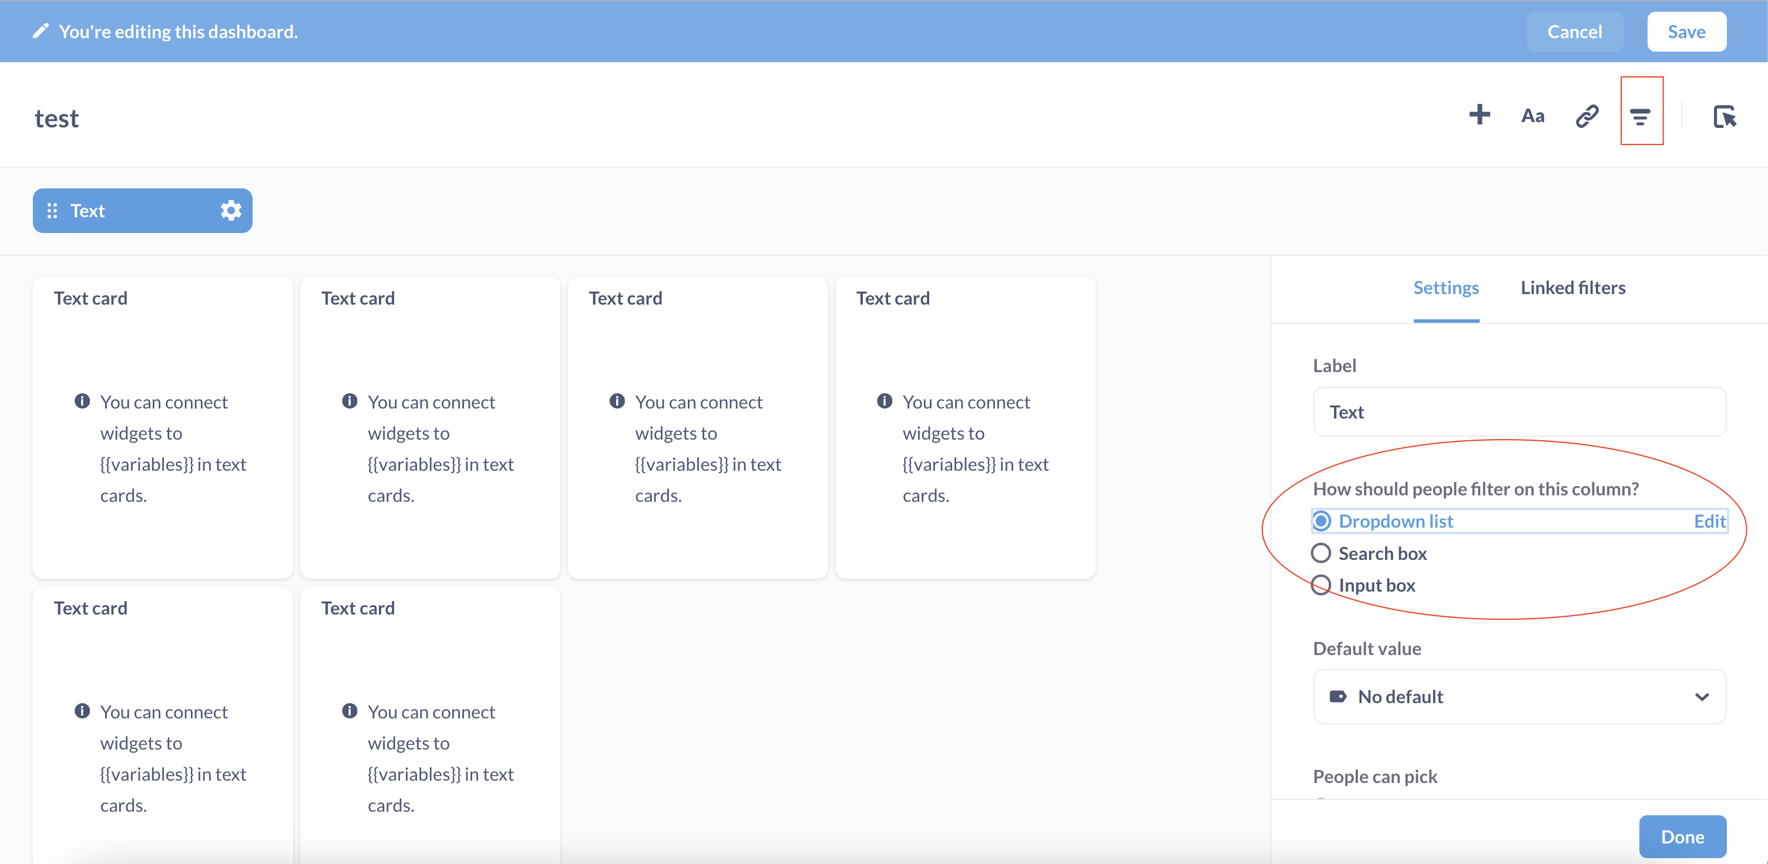Click the add action button icon
Image resolution: width=1768 pixels, height=864 pixels.
click(1724, 117)
